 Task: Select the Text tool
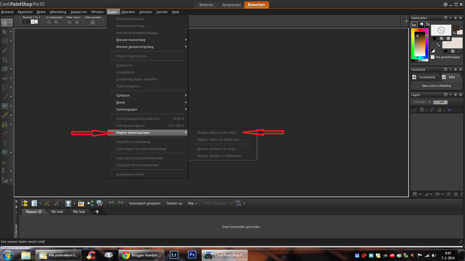(4, 143)
